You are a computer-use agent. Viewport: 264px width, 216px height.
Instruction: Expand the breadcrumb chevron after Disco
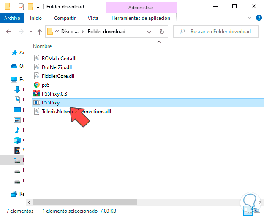click(x=83, y=32)
